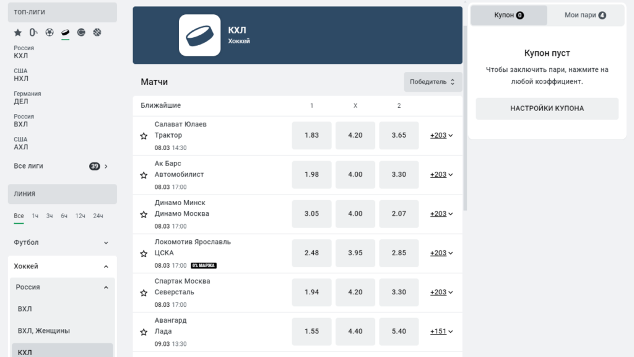
Task: Expand +203 markets for Ак Барс match
Action: tap(441, 174)
